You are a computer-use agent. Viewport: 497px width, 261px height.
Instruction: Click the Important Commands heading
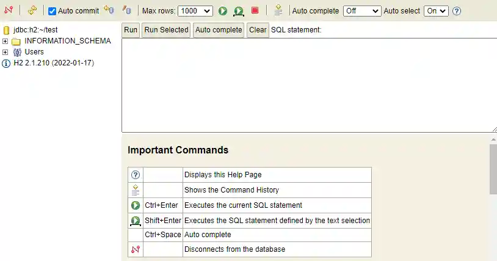click(x=178, y=150)
